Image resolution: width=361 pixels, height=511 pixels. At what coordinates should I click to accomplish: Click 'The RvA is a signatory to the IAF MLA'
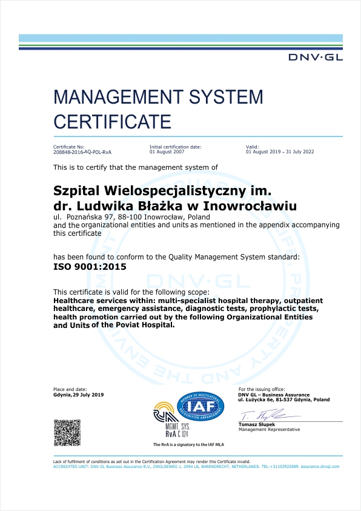(x=188, y=445)
